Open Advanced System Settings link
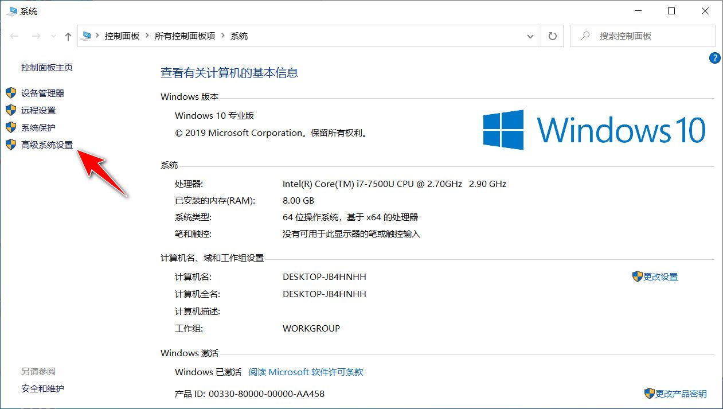This screenshot has height=409, width=723. [x=47, y=145]
